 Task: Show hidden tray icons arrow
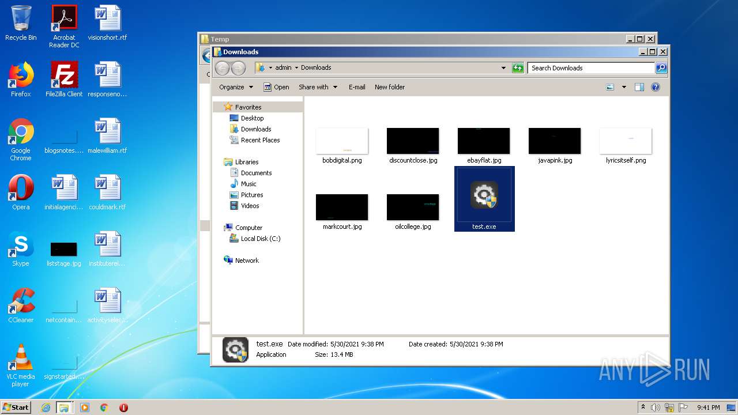[643, 408]
